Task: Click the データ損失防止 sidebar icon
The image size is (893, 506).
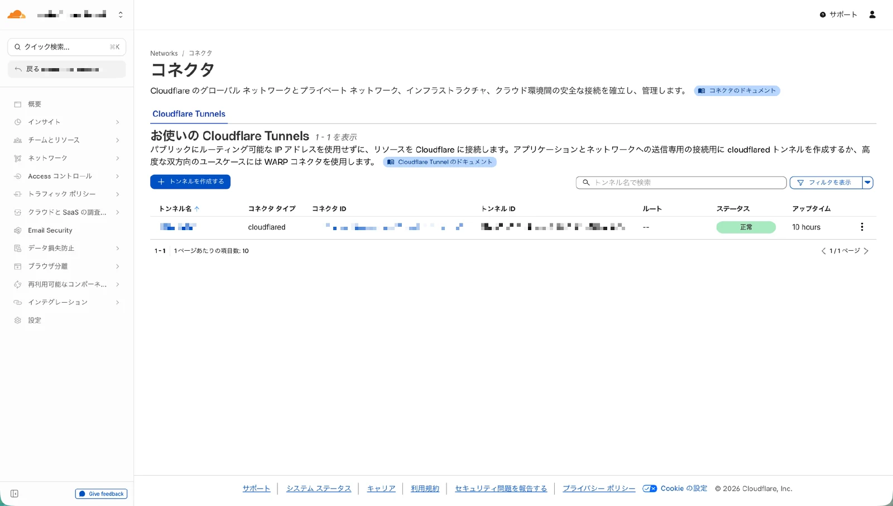Action: pos(18,248)
